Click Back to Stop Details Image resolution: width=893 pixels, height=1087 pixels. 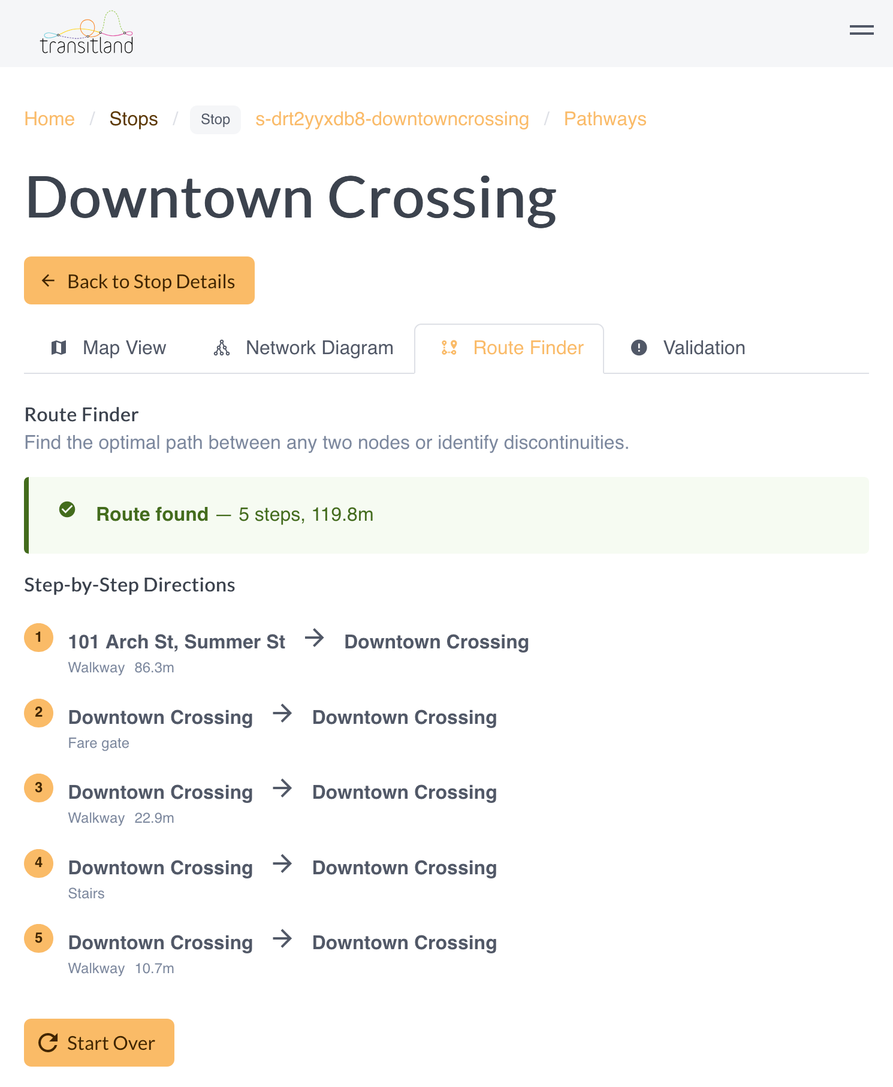(x=139, y=280)
